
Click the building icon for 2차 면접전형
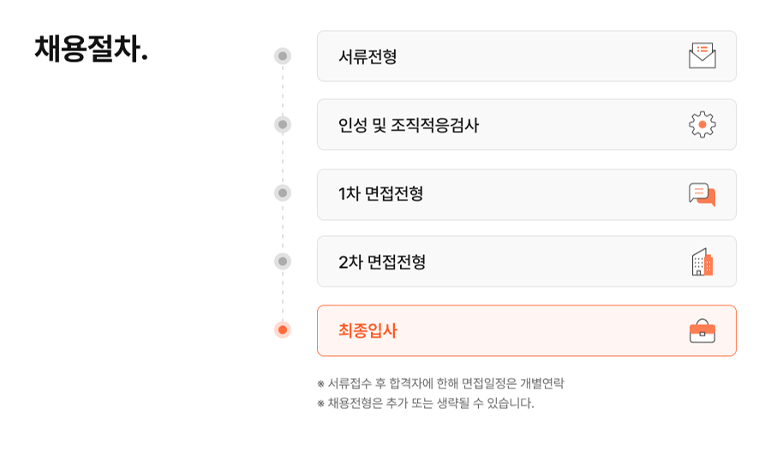pos(702,262)
